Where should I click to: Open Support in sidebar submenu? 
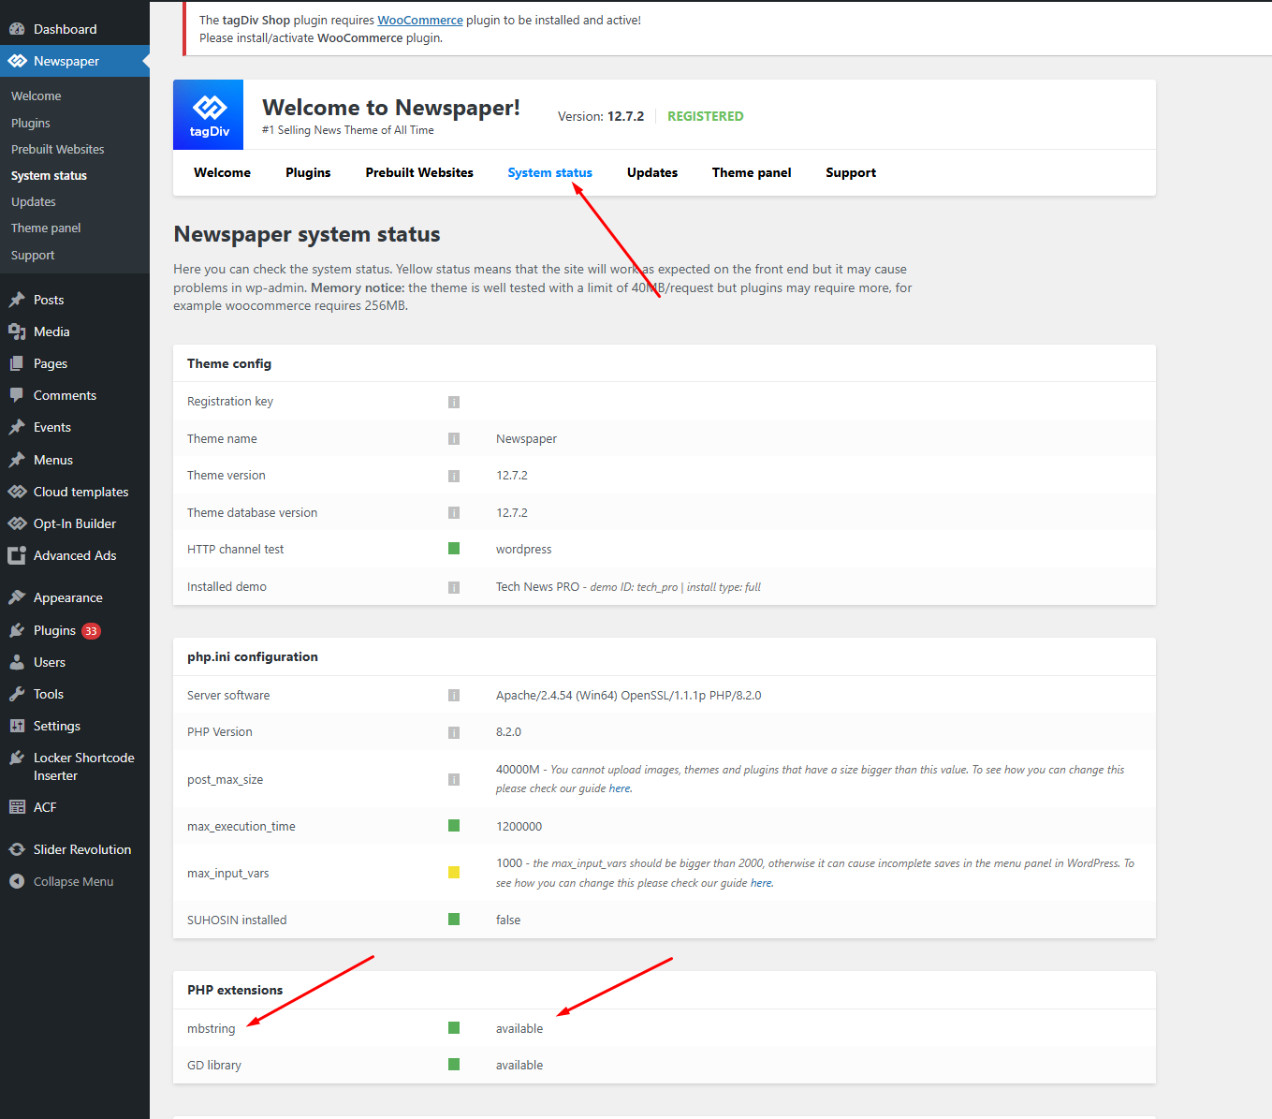33,255
